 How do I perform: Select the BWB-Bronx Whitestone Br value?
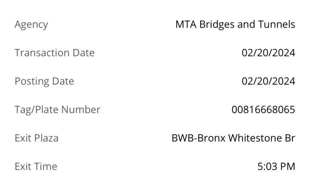pos(233,138)
